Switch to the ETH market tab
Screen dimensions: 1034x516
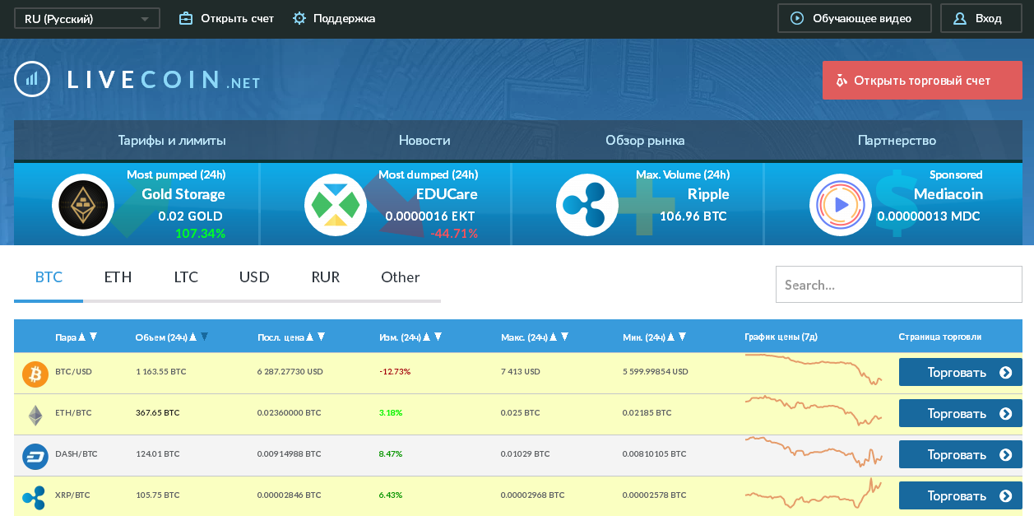click(x=118, y=277)
